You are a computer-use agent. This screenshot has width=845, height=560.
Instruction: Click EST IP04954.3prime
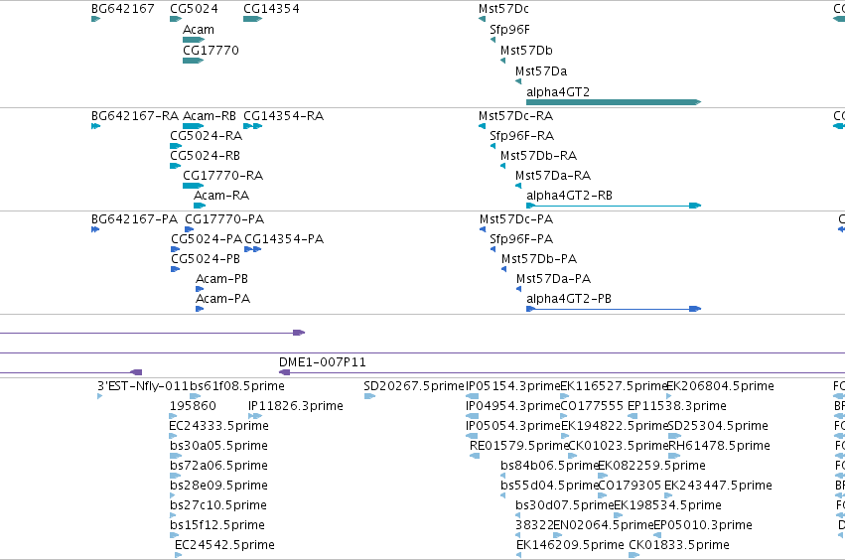[x=513, y=406]
